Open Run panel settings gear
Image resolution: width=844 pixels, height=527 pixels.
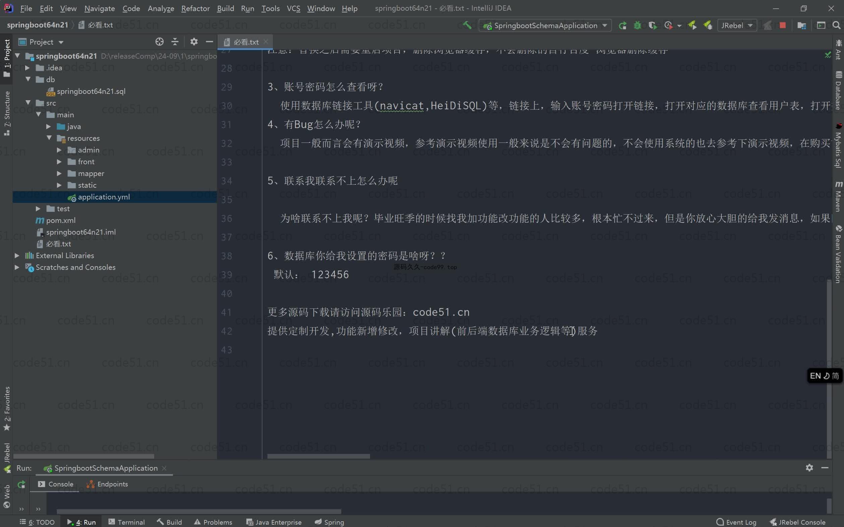click(809, 468)
